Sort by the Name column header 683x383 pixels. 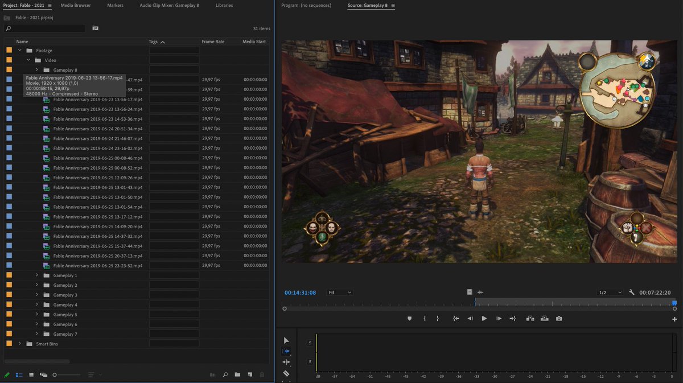(22, 42)
